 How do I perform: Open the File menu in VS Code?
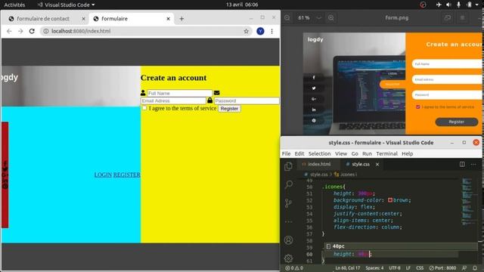click(x=286, y=153)
